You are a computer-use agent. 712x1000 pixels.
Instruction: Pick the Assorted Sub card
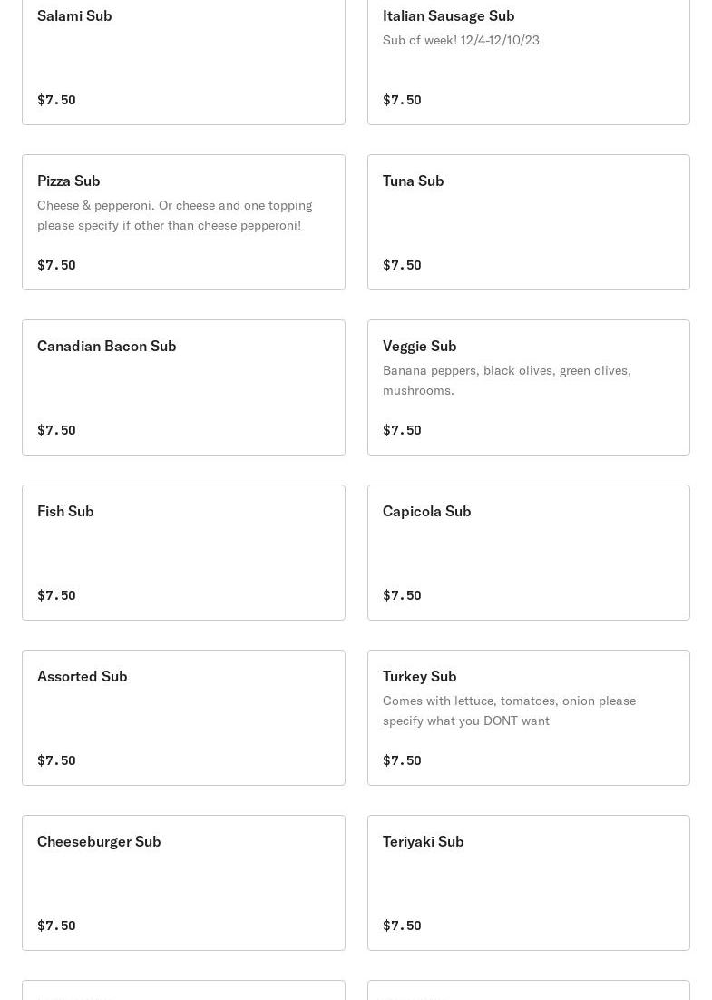pos(183,718)
